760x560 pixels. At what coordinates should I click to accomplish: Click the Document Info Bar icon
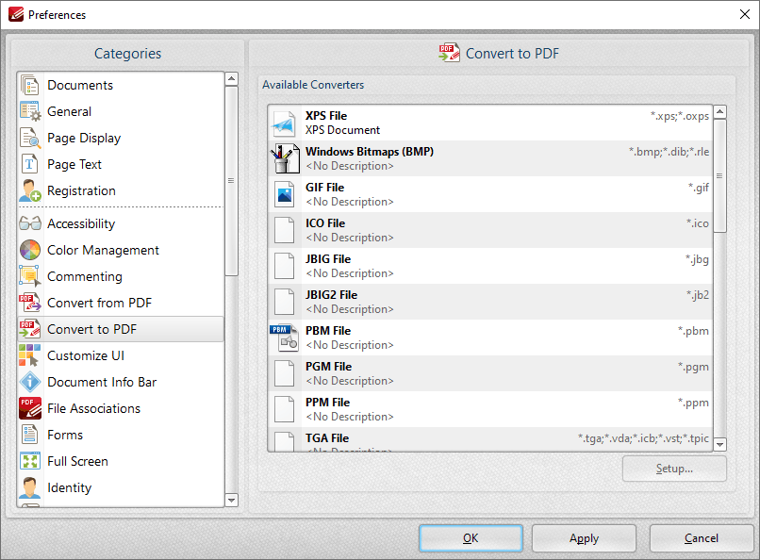click(x=30, y=382)
